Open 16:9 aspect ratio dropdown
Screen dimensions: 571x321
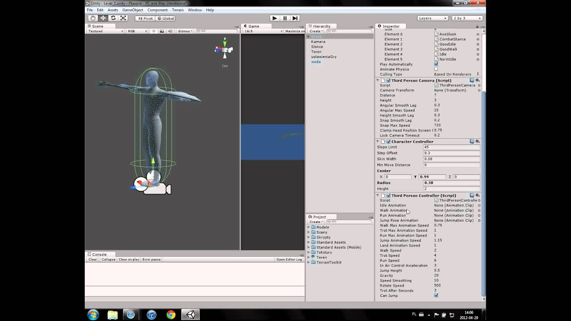pyautogui.click(x=263, y=31)
